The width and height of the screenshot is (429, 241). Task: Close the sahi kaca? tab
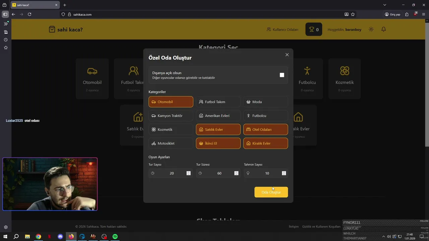(56, 5)
